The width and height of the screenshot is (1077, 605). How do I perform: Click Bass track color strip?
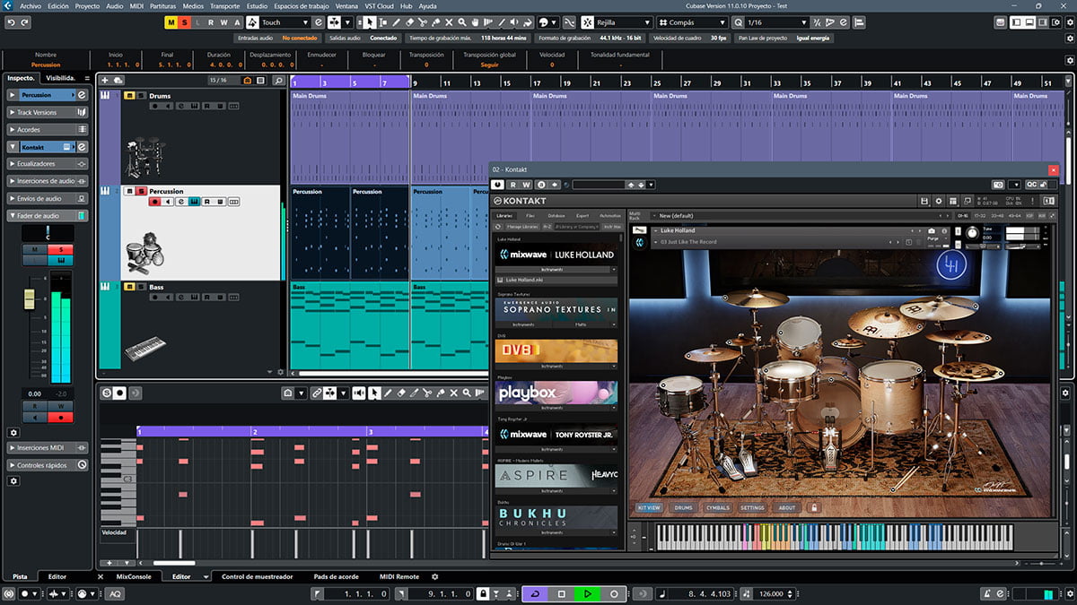pyautogui.click(x=109, y=324)
